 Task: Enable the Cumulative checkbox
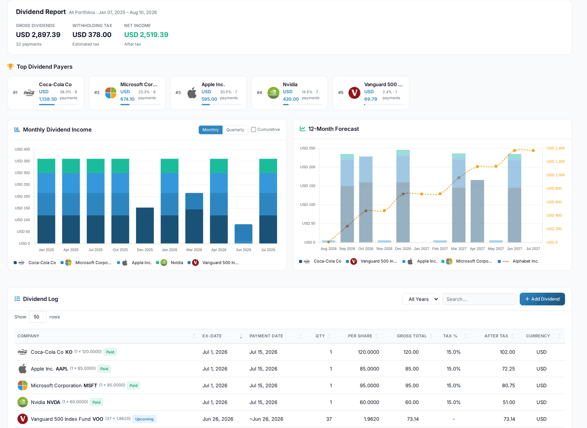pos(253,130)
